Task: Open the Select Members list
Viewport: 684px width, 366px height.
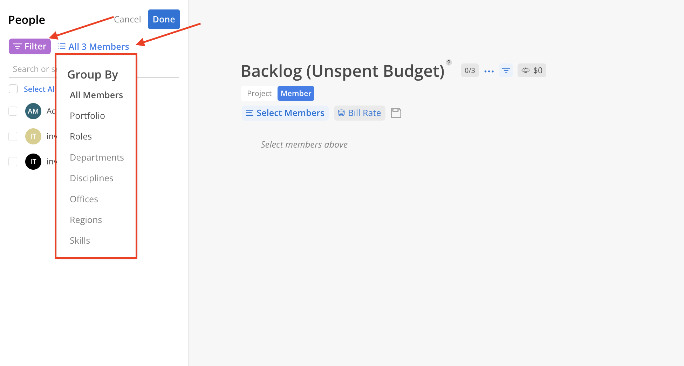Action: tap(285, 113)
